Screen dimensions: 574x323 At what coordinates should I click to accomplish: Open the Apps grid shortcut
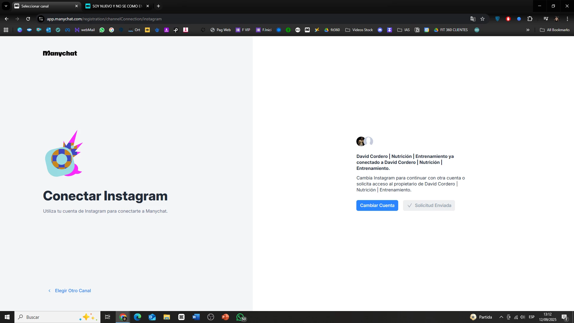[x=6, y=30]
